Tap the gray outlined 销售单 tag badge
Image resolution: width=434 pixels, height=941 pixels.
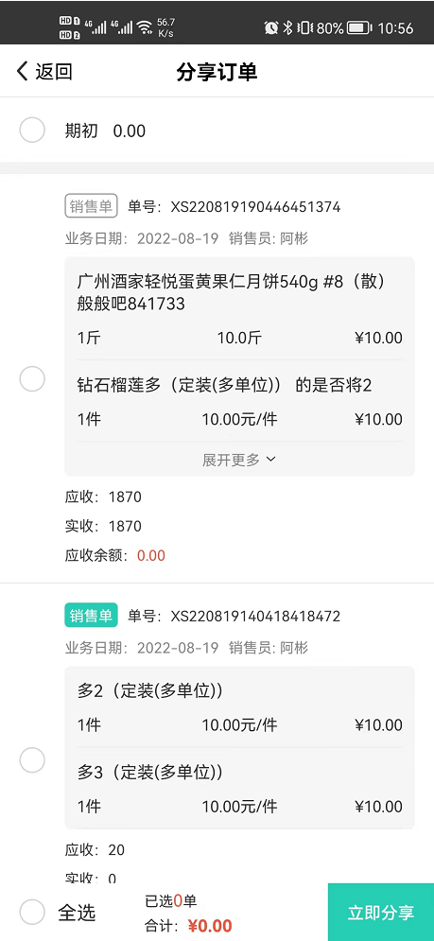pyautogui.click(x=91, y=206)
